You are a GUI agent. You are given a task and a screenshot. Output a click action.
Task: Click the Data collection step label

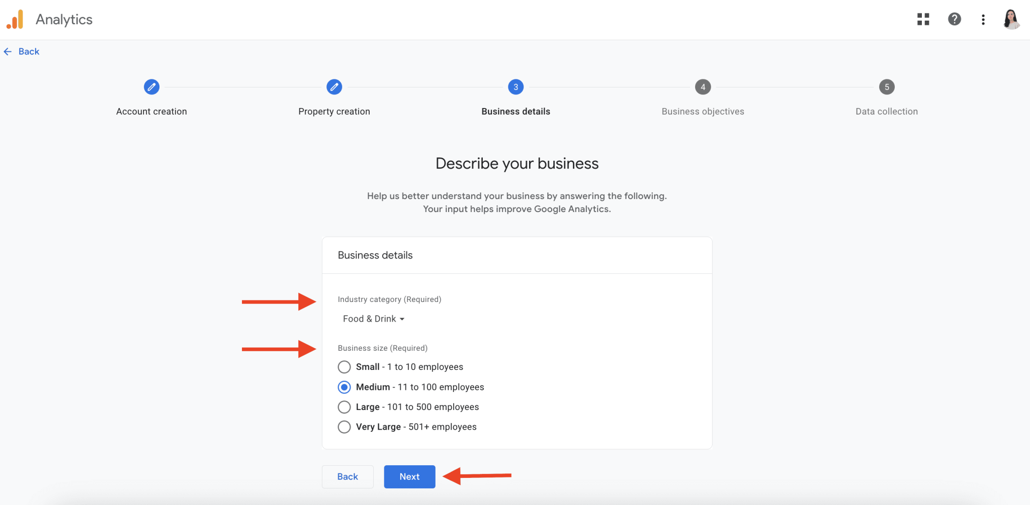pyautogui.click(x=887, y=112)
